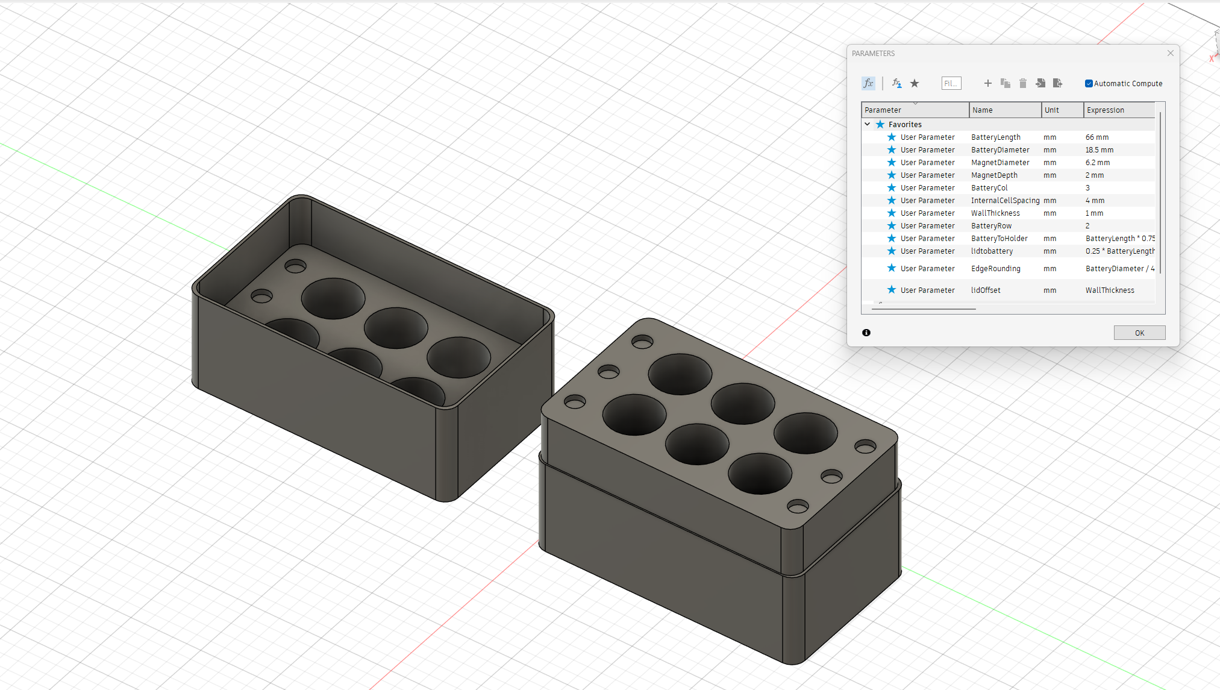The image size is (1220, 690).
Task: Select the name cell 'BatteryToHolder'
Action: pos(999,239)
